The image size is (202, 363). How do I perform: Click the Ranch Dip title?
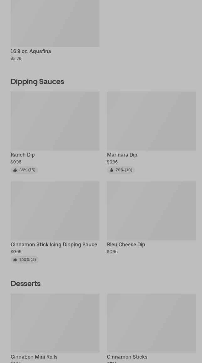click(x=23, y=155)
